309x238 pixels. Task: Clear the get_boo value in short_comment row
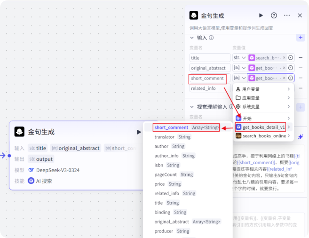pyautogui.click(x=284, y=78)
